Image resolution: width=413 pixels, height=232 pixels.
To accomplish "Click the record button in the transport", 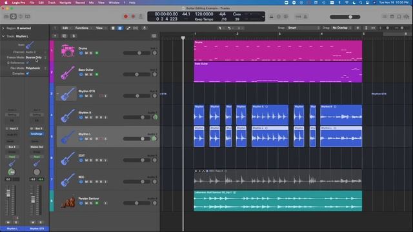I will [x=126, y=17].
